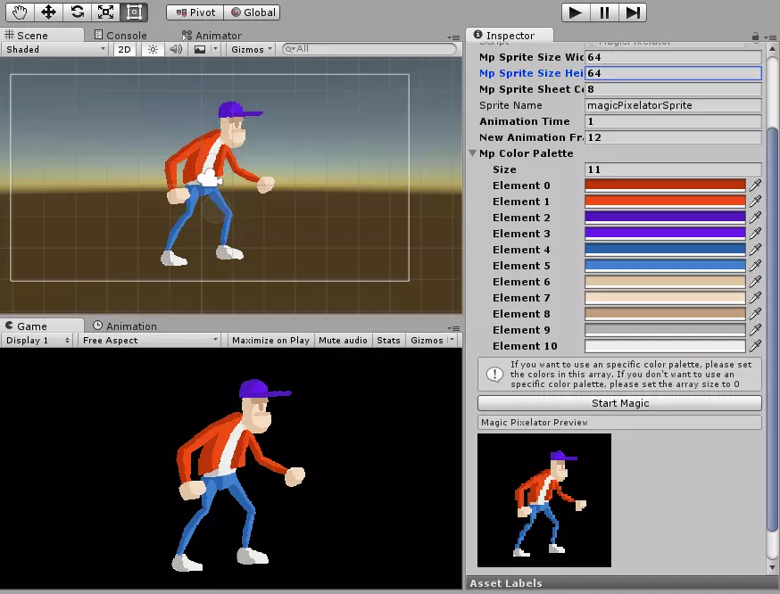The image size is (780, 594).
Task: Select the Hand tool in toolbar
Action: [x=20, y=12]
